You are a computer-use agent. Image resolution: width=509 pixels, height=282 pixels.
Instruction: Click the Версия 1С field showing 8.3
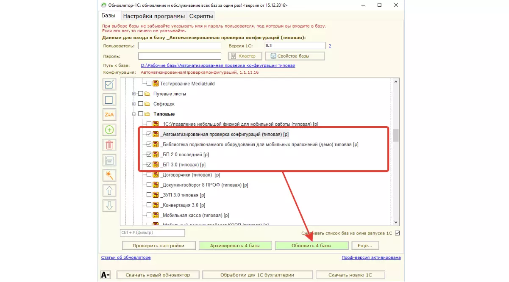(x=295, y=46)
